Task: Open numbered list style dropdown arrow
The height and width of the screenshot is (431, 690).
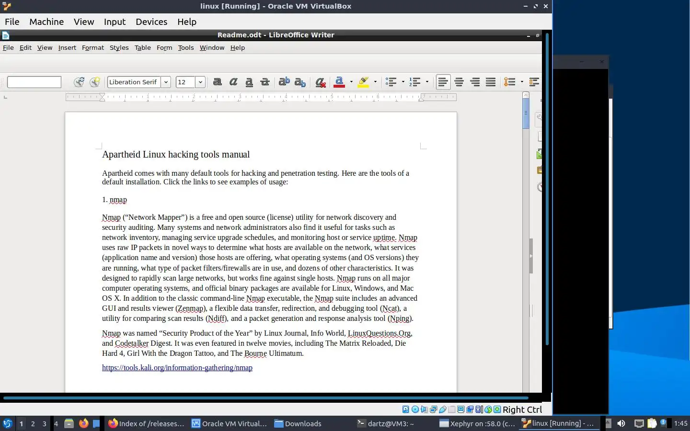Action: click(x=427, y=82)
